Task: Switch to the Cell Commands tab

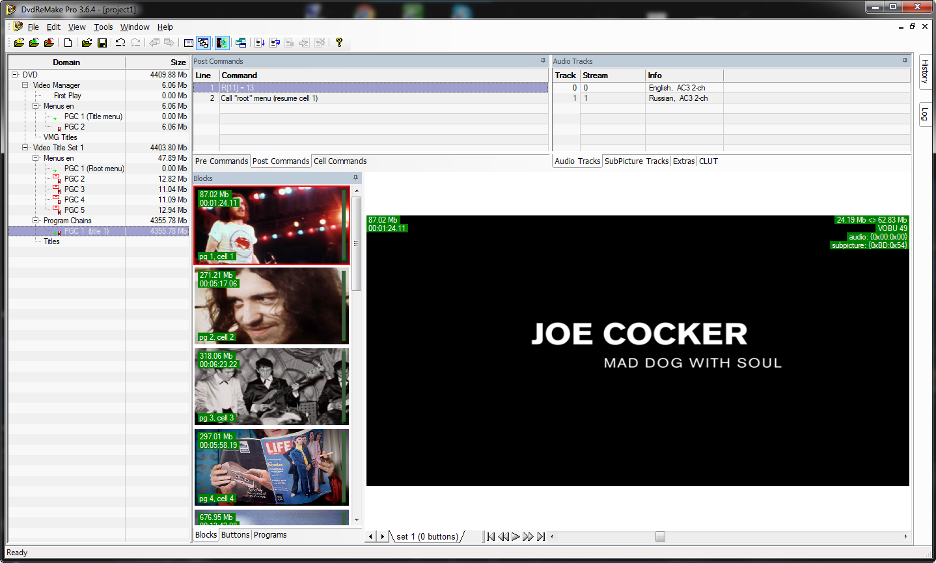Action: (x=340, y=161)
